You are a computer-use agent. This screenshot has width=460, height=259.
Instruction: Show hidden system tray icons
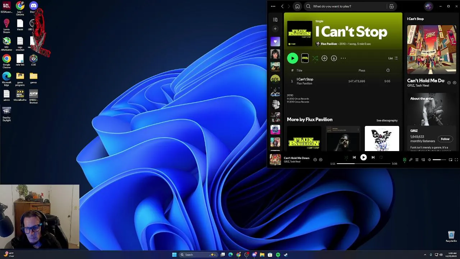pyautogui.click(x=425, y=255)
